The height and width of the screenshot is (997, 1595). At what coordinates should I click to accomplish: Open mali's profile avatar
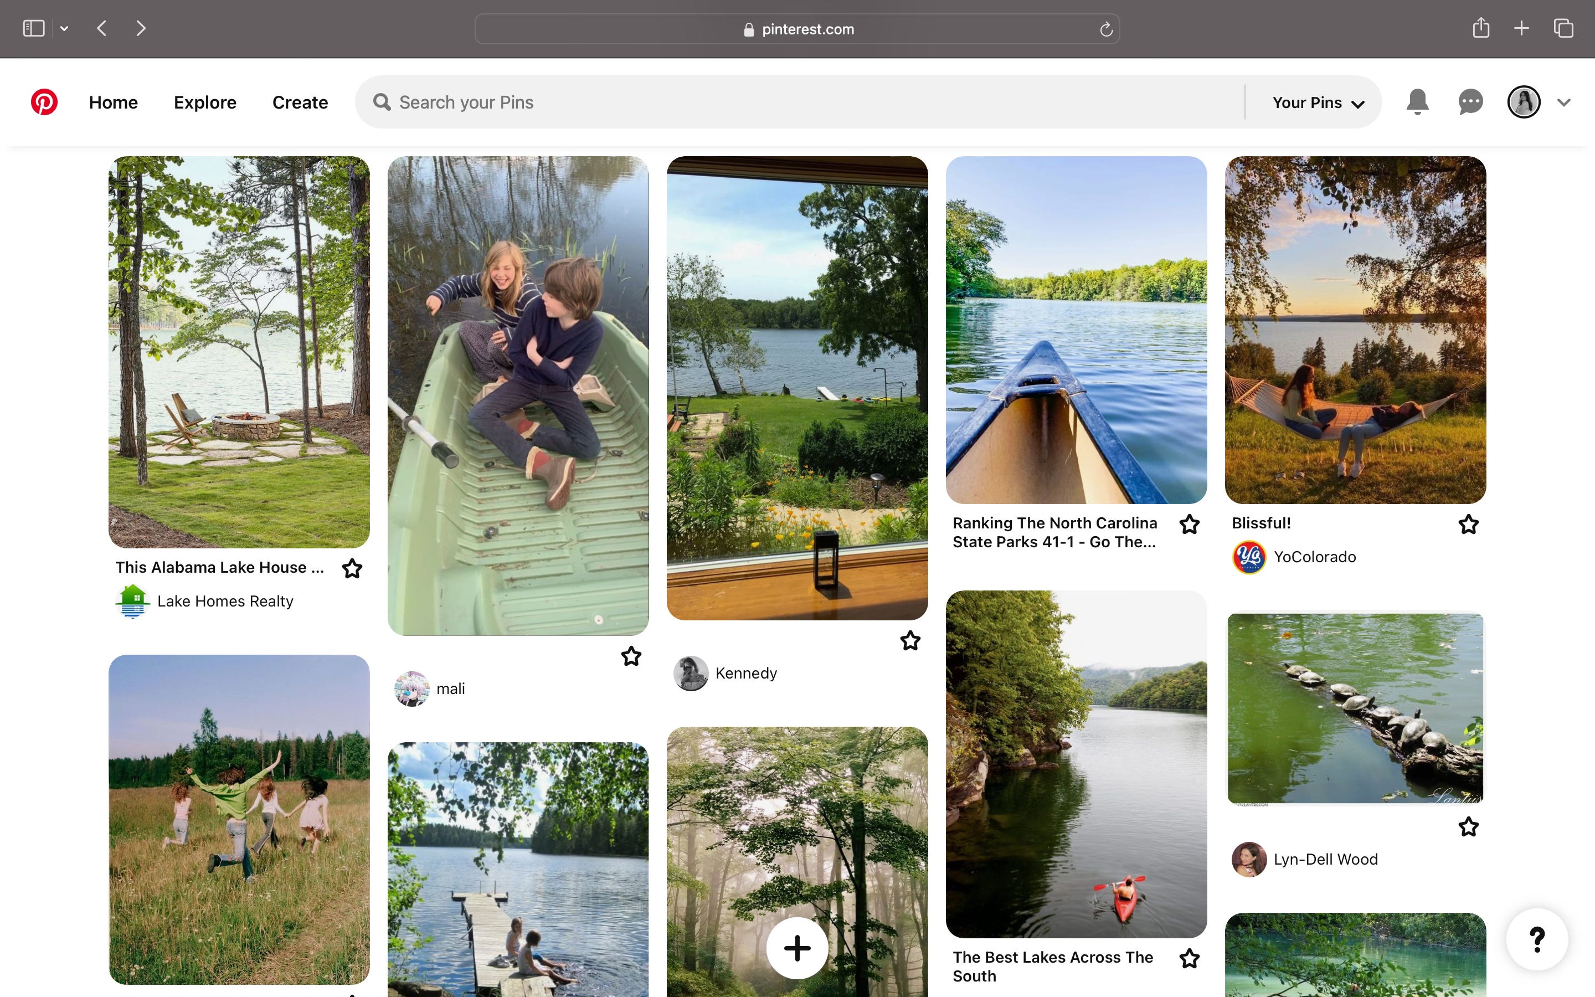click(x=412, y=689)
